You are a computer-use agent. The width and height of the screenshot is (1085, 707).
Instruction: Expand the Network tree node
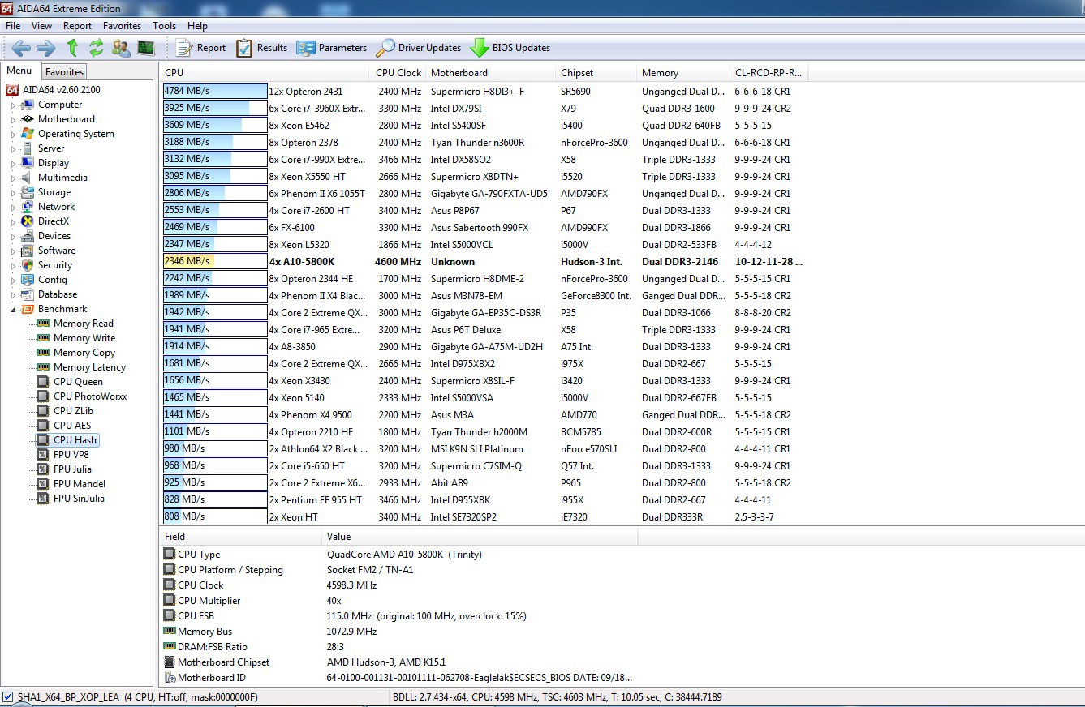tap(13, 208)
